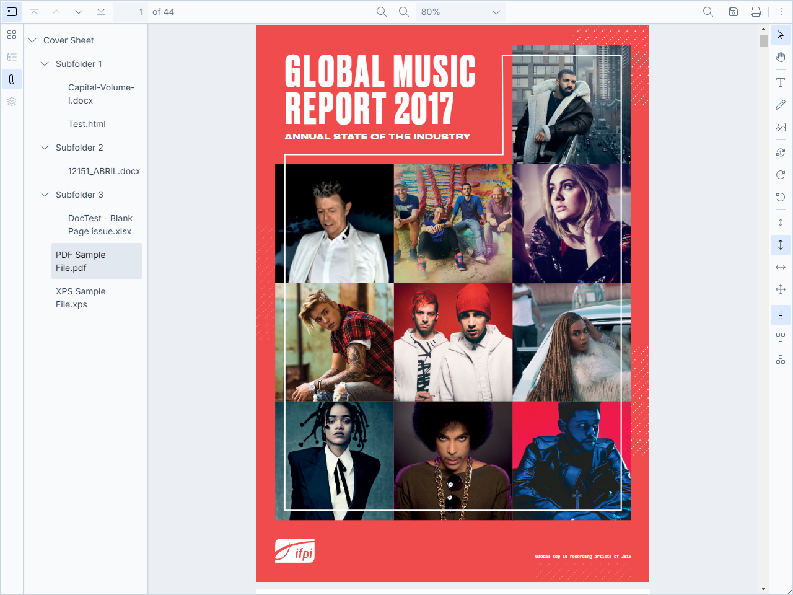This screenshot has height=595, width=793.
Task: Switch to cover page layout
Action: (781, 359)
